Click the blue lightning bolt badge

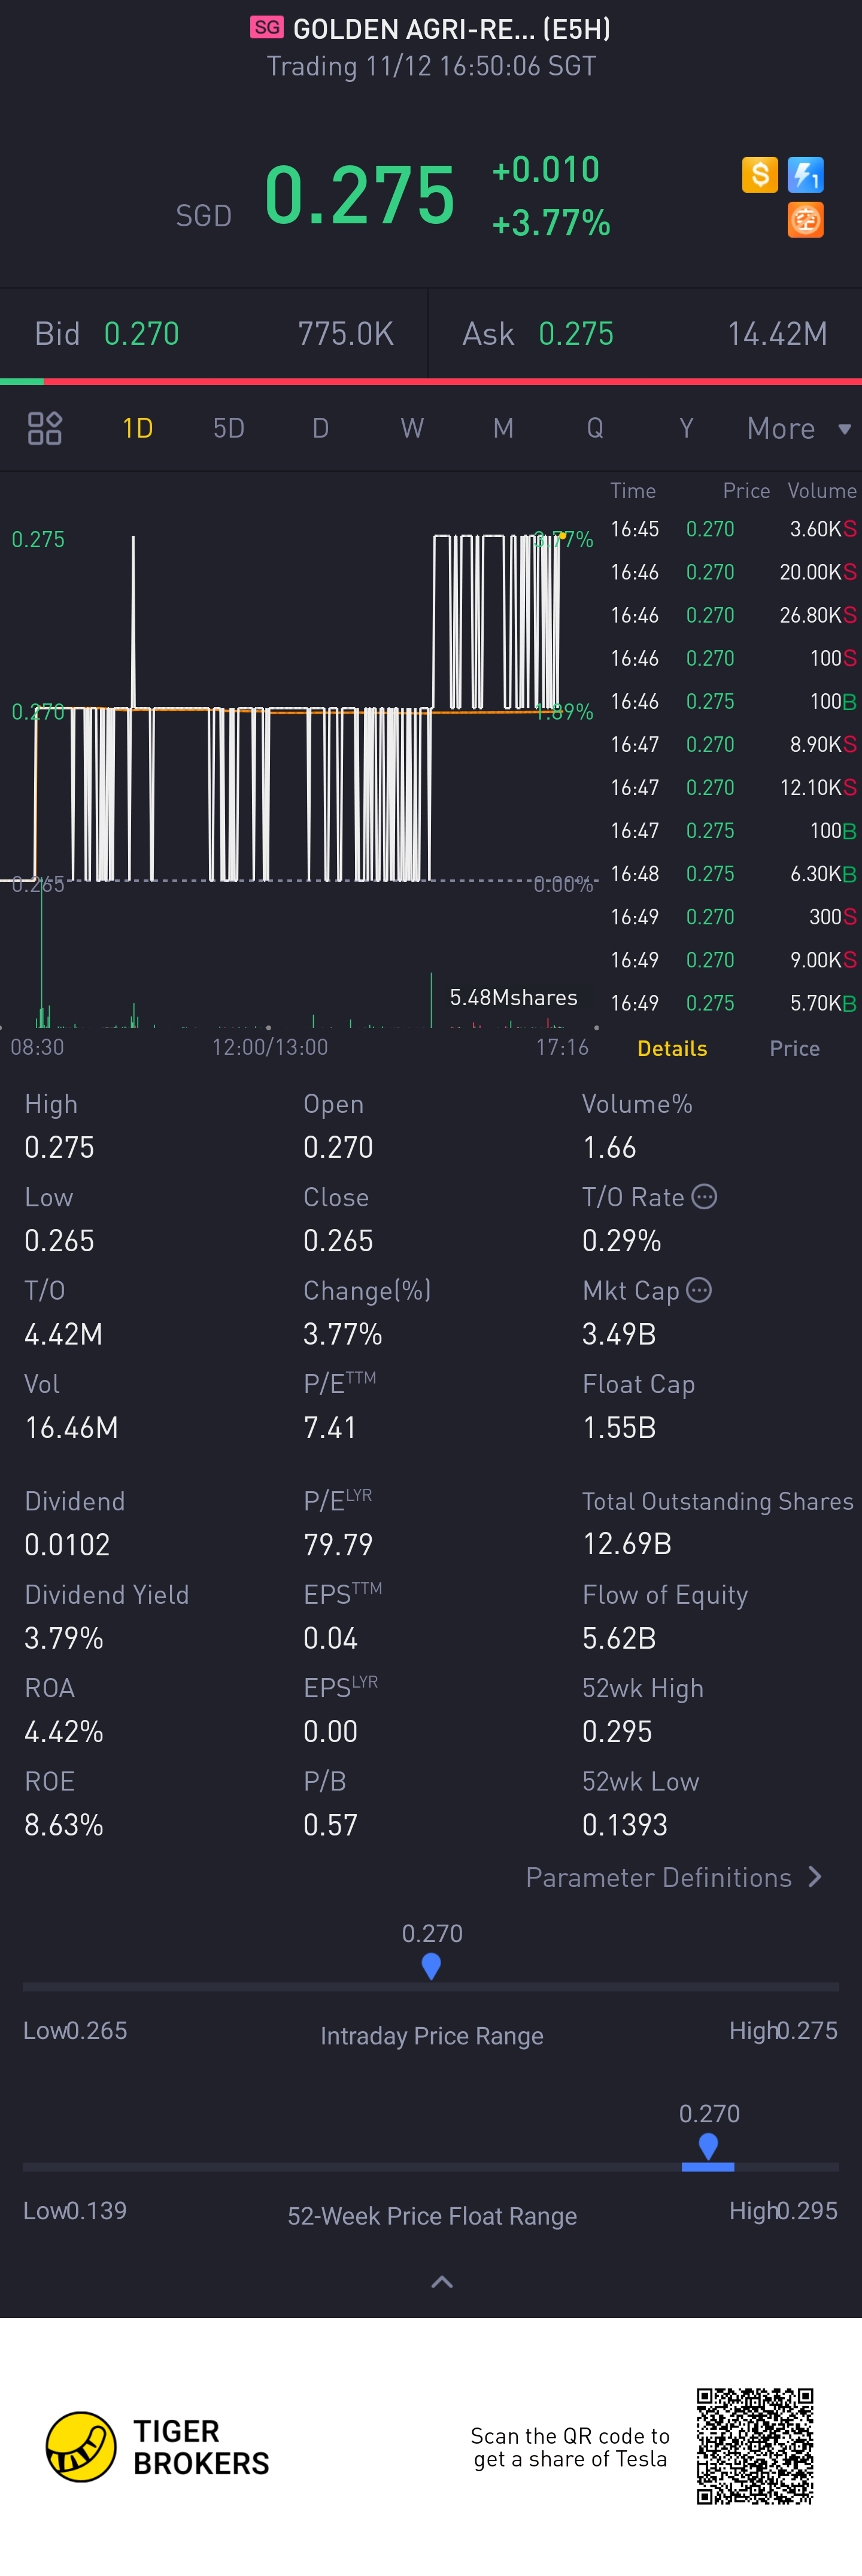[805, 175]
